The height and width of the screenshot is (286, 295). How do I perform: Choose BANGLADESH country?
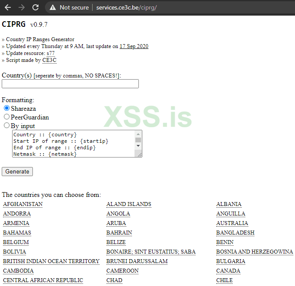point(235,233)
